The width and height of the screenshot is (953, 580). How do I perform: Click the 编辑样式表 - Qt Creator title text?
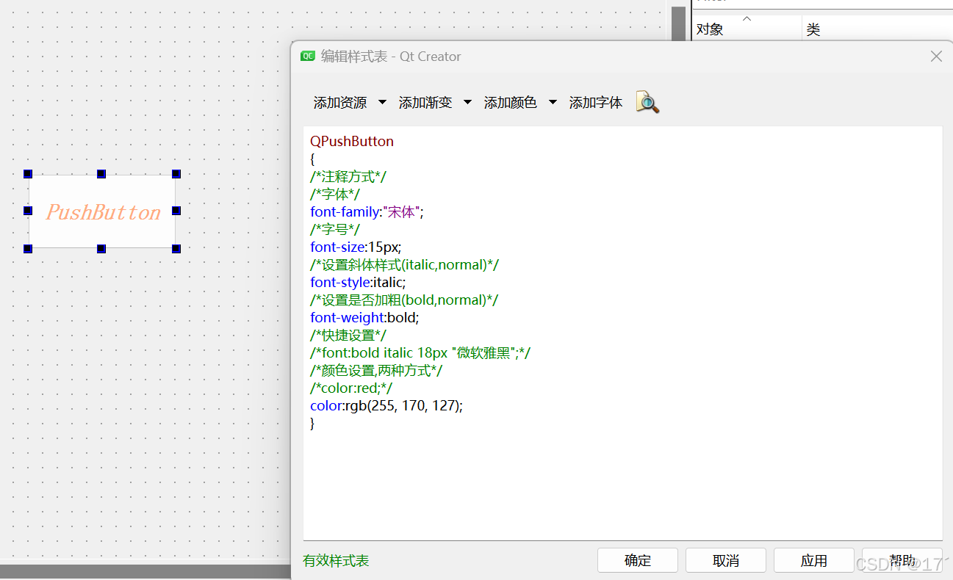pos(391,57)
